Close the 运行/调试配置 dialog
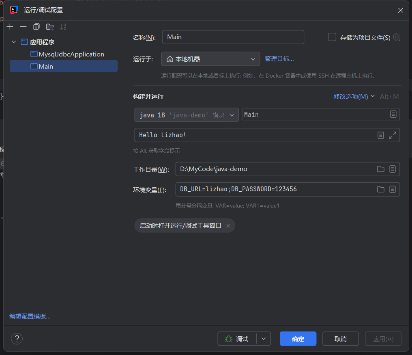Screen dimensions: 412x355 click(x=400, y=10)
